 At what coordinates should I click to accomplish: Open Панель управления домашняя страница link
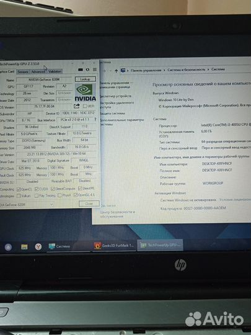pyautogui.click(x=117, y=85)
